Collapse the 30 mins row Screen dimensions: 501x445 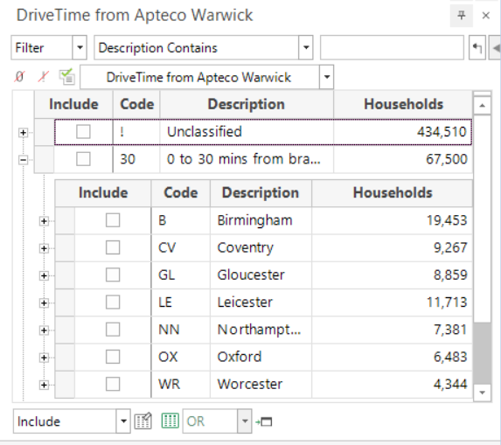[23, 159]
